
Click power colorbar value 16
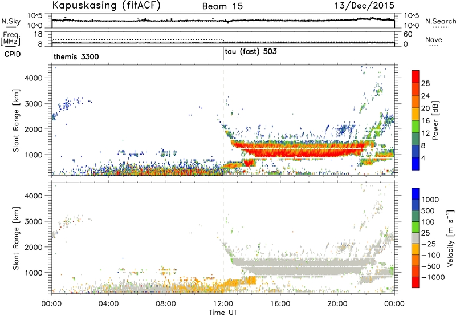(425, 121)
